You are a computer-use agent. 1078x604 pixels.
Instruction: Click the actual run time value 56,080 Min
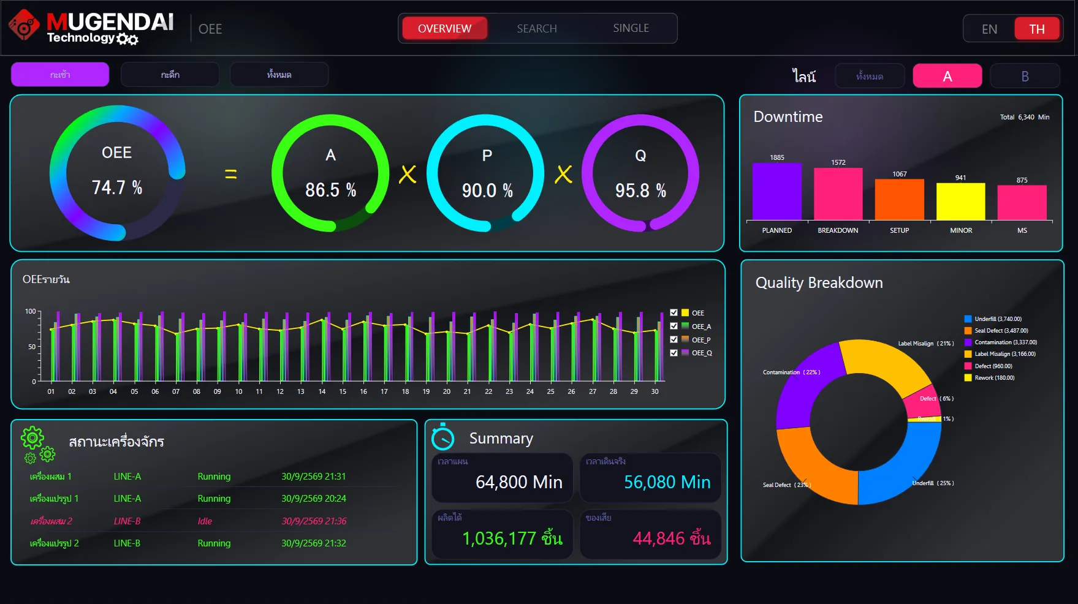[x=667, y=482]
